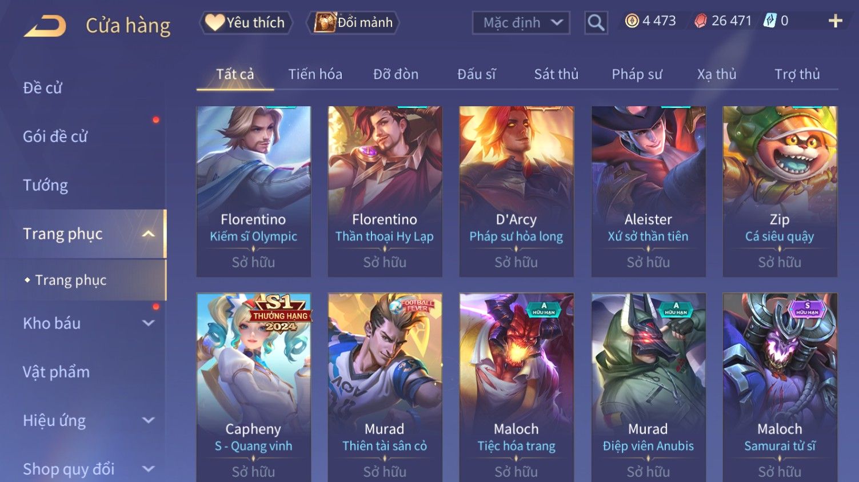This screenshot has width=859, height=482.
Task: Expand the Shop quy đổi section
Action: coord(148,469)
